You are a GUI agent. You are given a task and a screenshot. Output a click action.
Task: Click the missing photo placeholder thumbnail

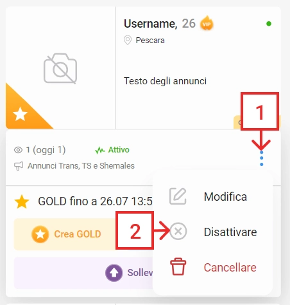pos(60,68)
